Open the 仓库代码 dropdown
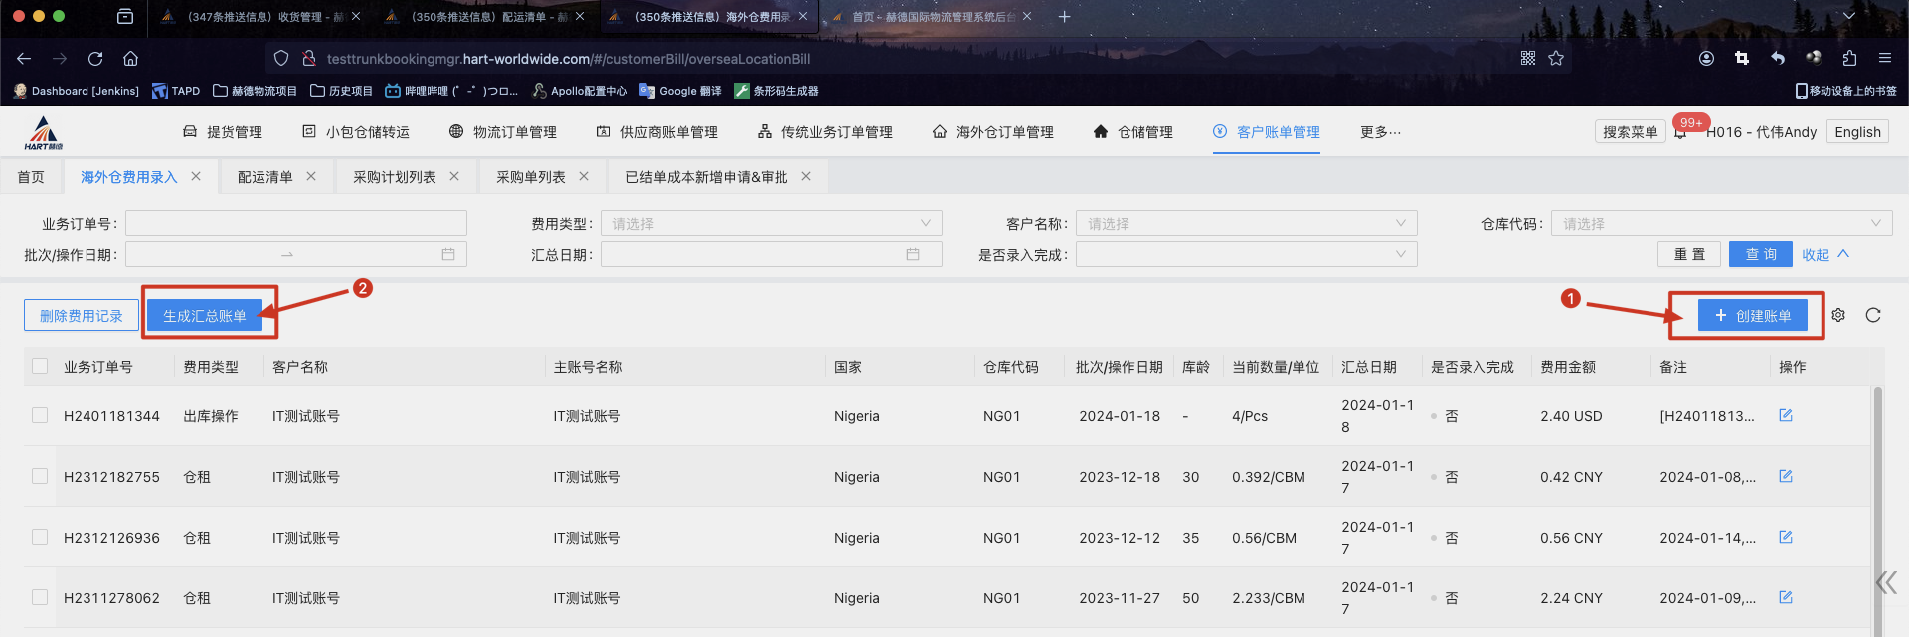The image size is (1909, 637). click(x=1721, y=224)
